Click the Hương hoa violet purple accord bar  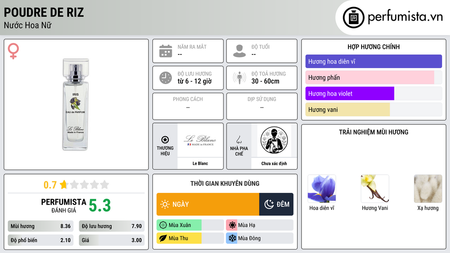coord(374,94)
